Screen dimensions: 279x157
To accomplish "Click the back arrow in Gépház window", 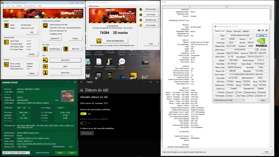I will coord(81,82).
